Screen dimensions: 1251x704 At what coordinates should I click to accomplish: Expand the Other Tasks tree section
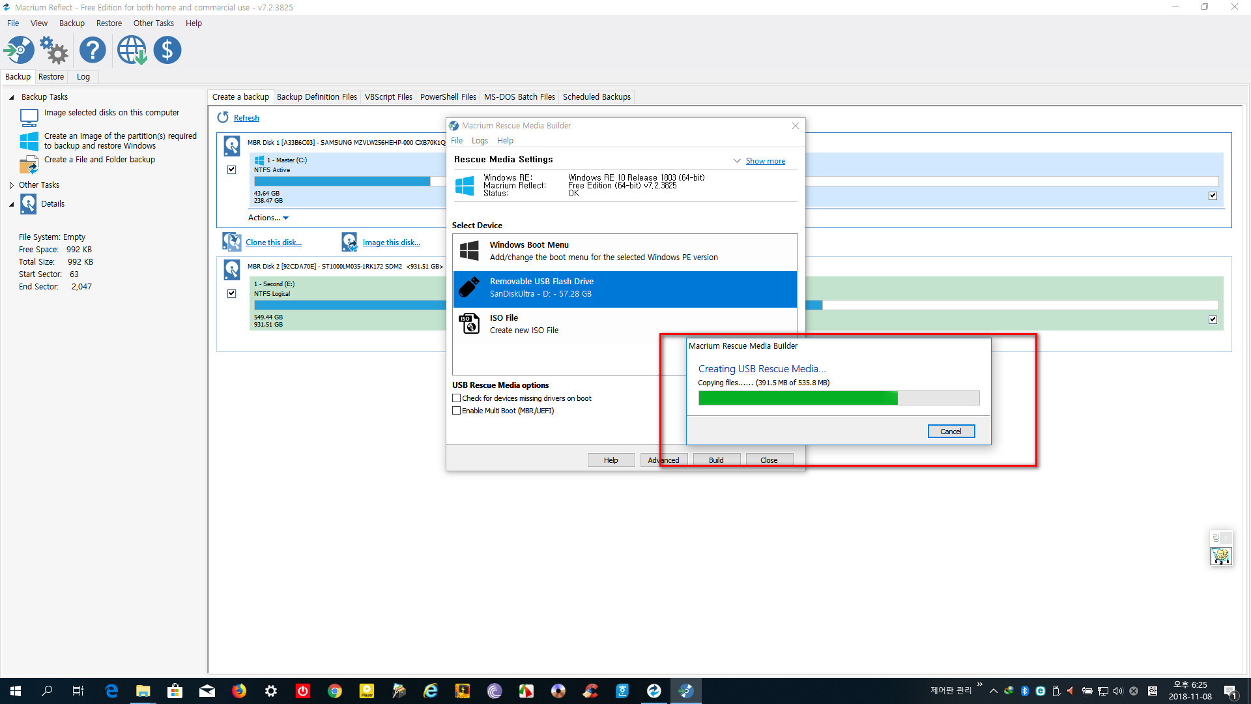click(12, 185)
